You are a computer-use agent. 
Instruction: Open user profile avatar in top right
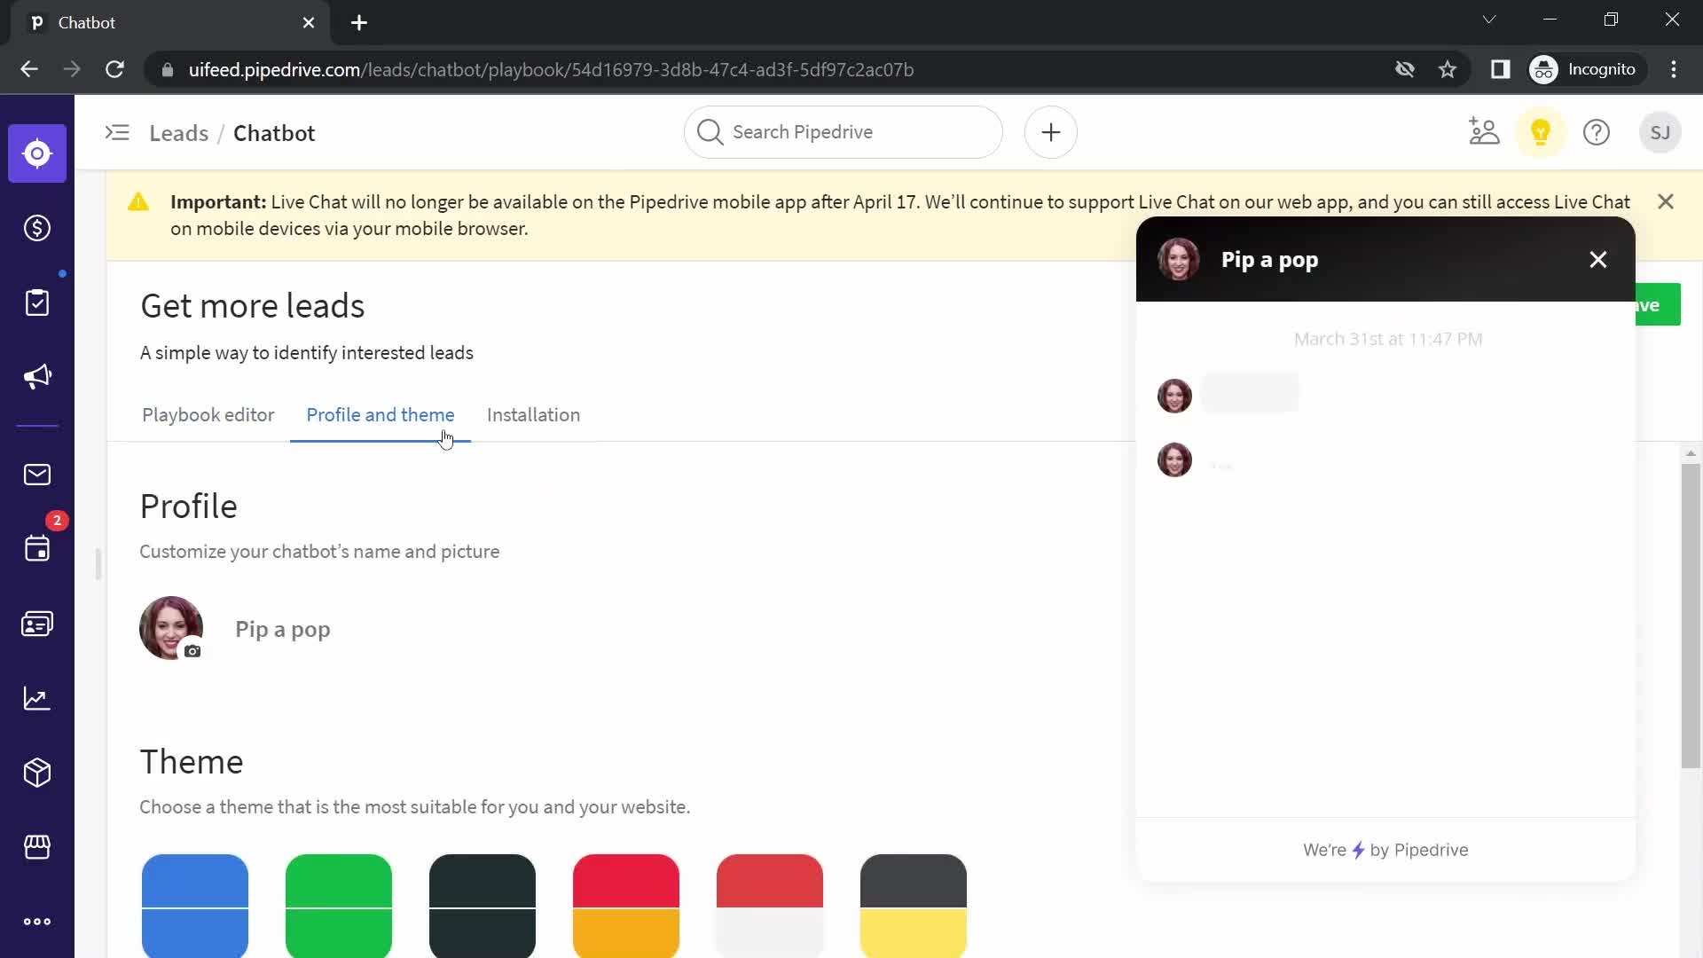point(1660,132)
